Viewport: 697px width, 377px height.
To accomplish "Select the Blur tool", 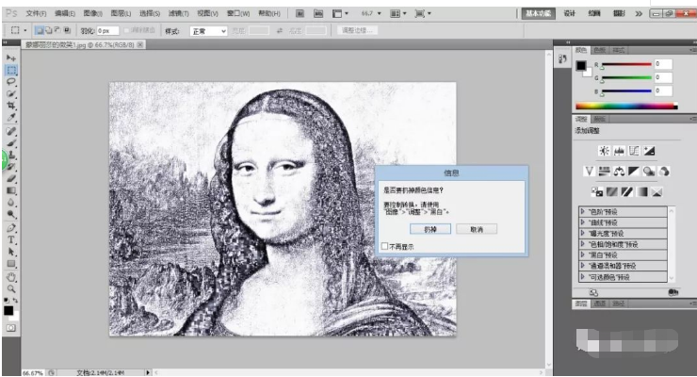I will (11, 203).
